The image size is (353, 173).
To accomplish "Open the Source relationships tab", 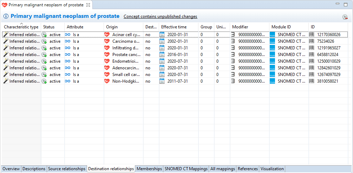I will (x=67, y=169).
